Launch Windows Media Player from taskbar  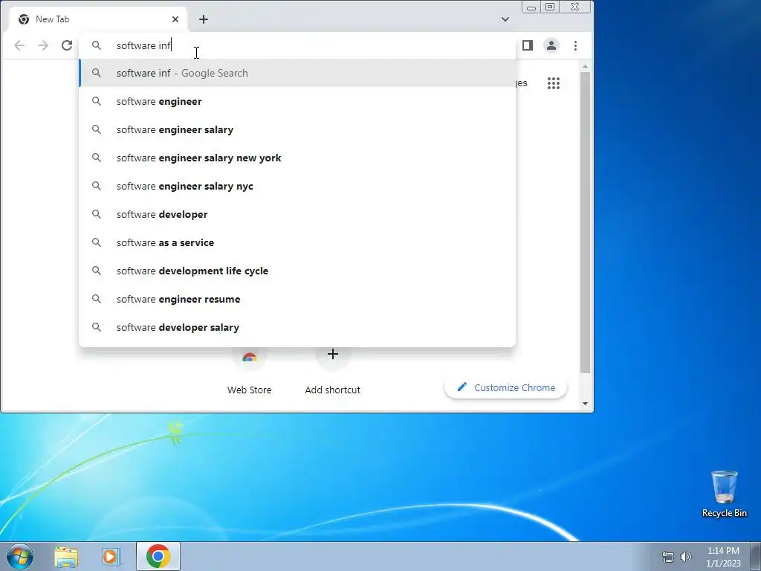click(x=111, y=556)
